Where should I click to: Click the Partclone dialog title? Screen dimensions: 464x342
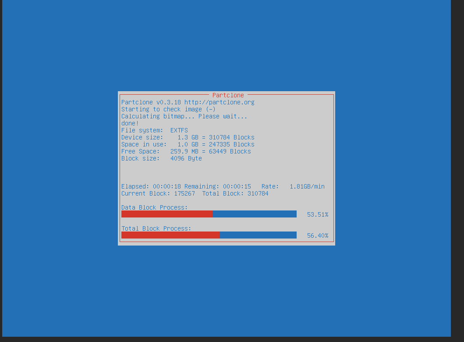228,95
